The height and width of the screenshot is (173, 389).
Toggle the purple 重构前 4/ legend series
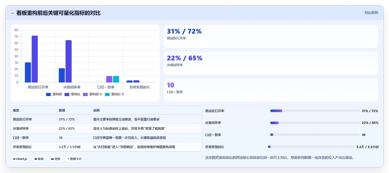click(93, 94)
